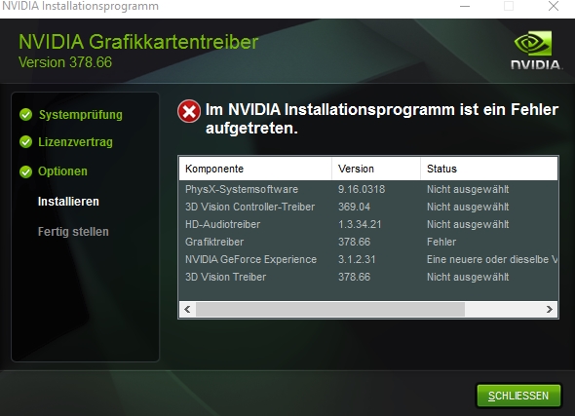Select the PhysX-Systemsoftware row
The height and width of the screenshot is (416, 575).
(x=368, y=189)
